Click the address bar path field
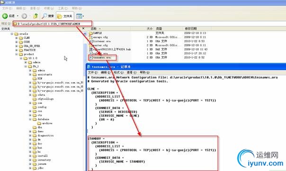The height and width of the screenshot is (171, 286). point(53,24)
